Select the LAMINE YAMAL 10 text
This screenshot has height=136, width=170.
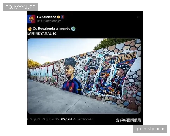42,33
